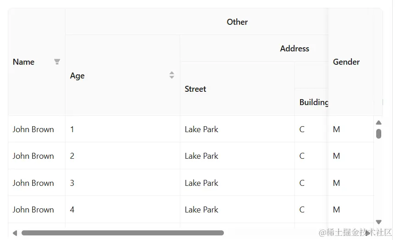The height and width of the screenshot is (240, 395).
Task: Select the Other group header
Action: [x=237, y=22]
